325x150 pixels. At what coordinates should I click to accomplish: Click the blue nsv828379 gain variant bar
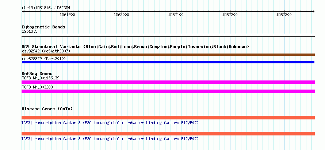click(x=168, y=62)
